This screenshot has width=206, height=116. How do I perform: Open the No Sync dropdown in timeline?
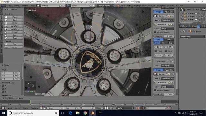[125, 108]
